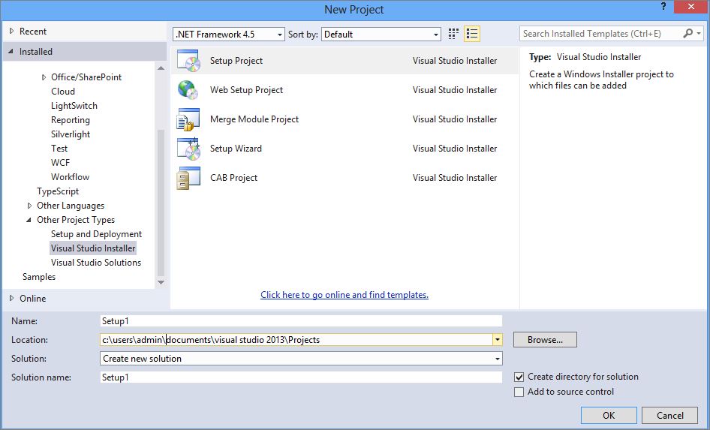Expand the Other Languages node
The width and height of the screenshot is (710, 430).
point(29,206)
